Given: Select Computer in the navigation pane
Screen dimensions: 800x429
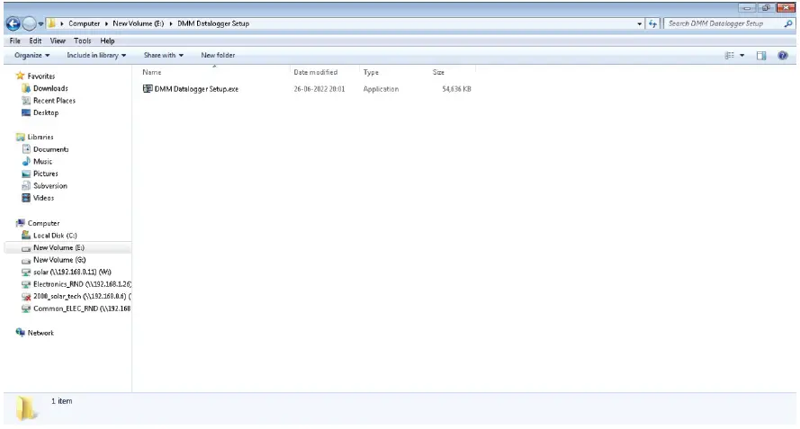Looking at the screenshot, I should tap(43, 223).
